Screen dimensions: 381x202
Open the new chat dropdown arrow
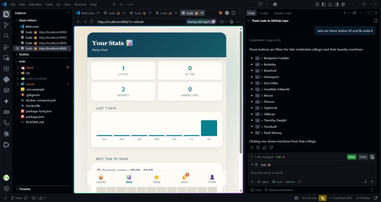pos(349,13)
